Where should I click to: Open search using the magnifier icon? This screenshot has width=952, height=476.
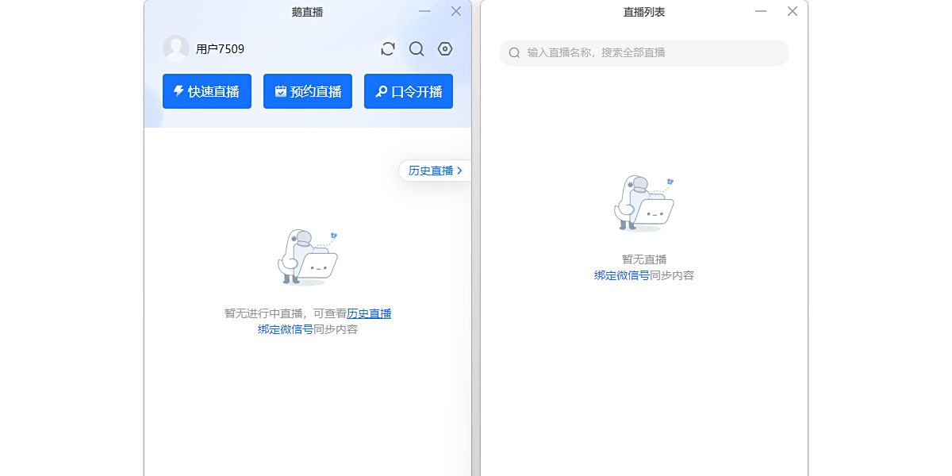coord(416,48)
